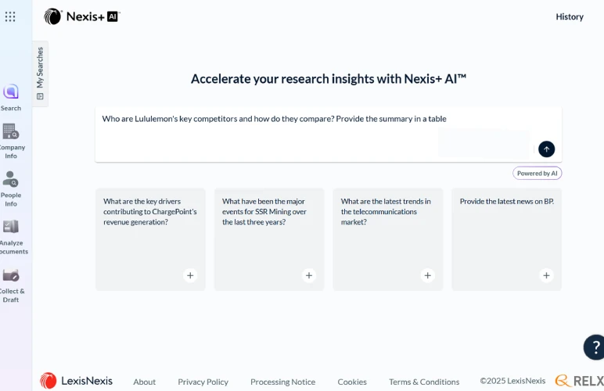Click the help question mark icon
The width and height of the screenshot is (604, 391).
pyautogui.click(x=594, y=347)
